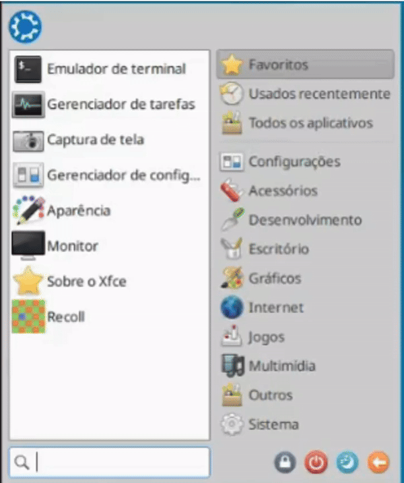
Task: Open the Configurações category
Action: 305,161
